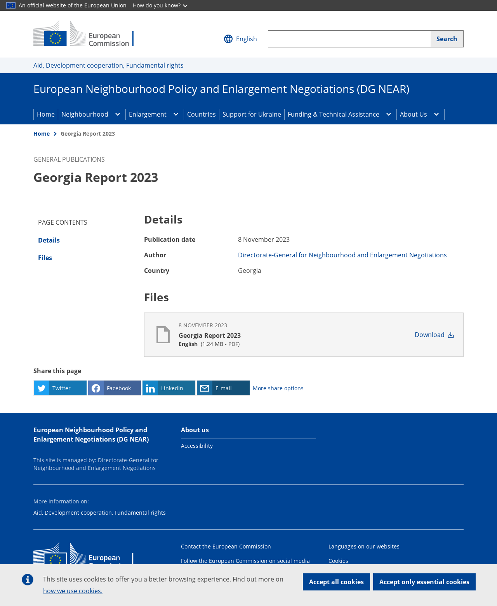Click the Search button
Screen dimensions: 497x606
[447, 39]
